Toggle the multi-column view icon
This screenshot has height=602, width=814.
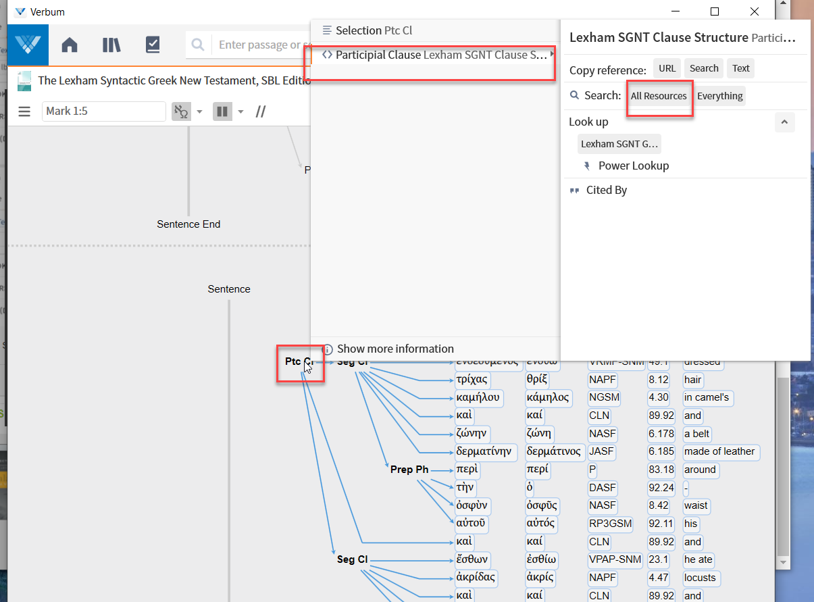(222, 111)
